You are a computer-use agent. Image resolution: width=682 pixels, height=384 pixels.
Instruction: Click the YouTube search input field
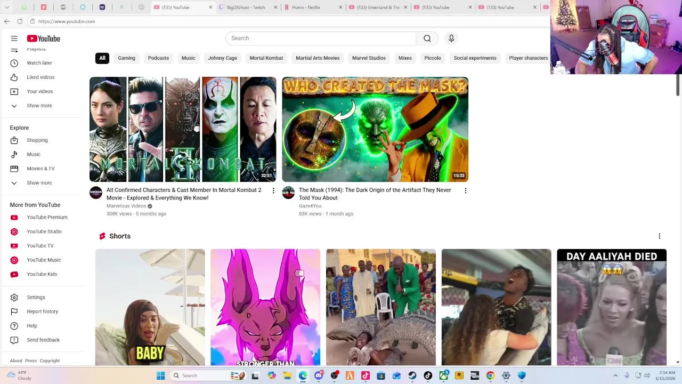coord(321,38)
